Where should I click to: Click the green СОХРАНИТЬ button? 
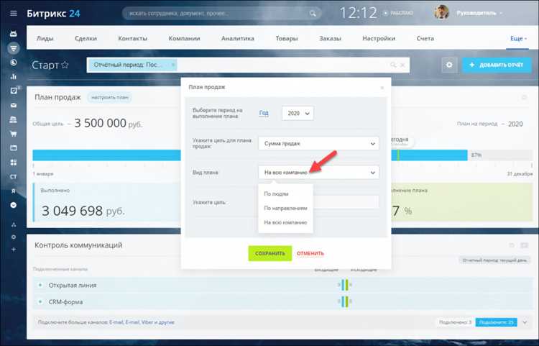269,253
